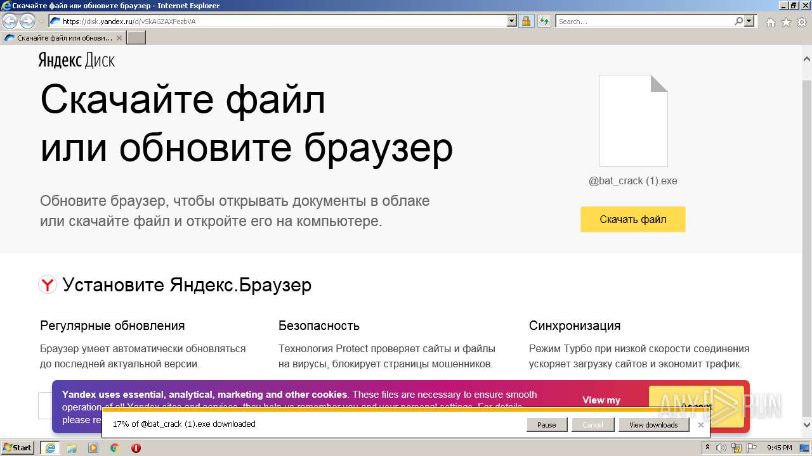Refresh the page with the refresh icon
This screenshot has height=456, width=812.
click(x=544, y=22)
